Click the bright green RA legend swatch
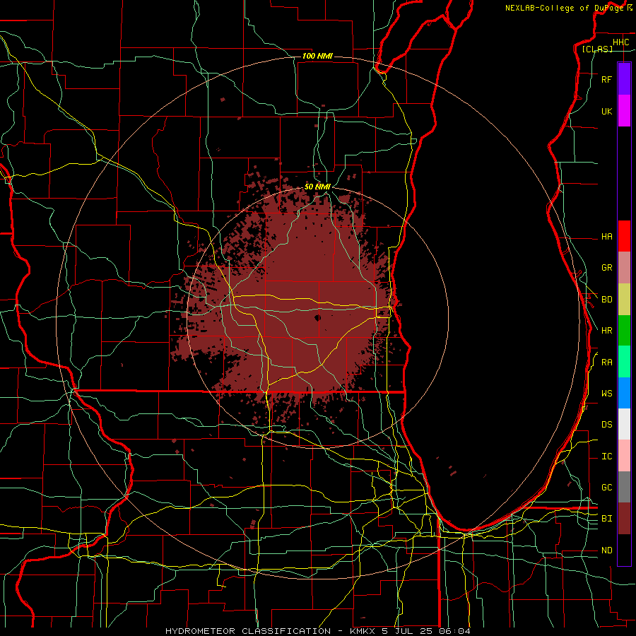 click(x=624, y=362)
